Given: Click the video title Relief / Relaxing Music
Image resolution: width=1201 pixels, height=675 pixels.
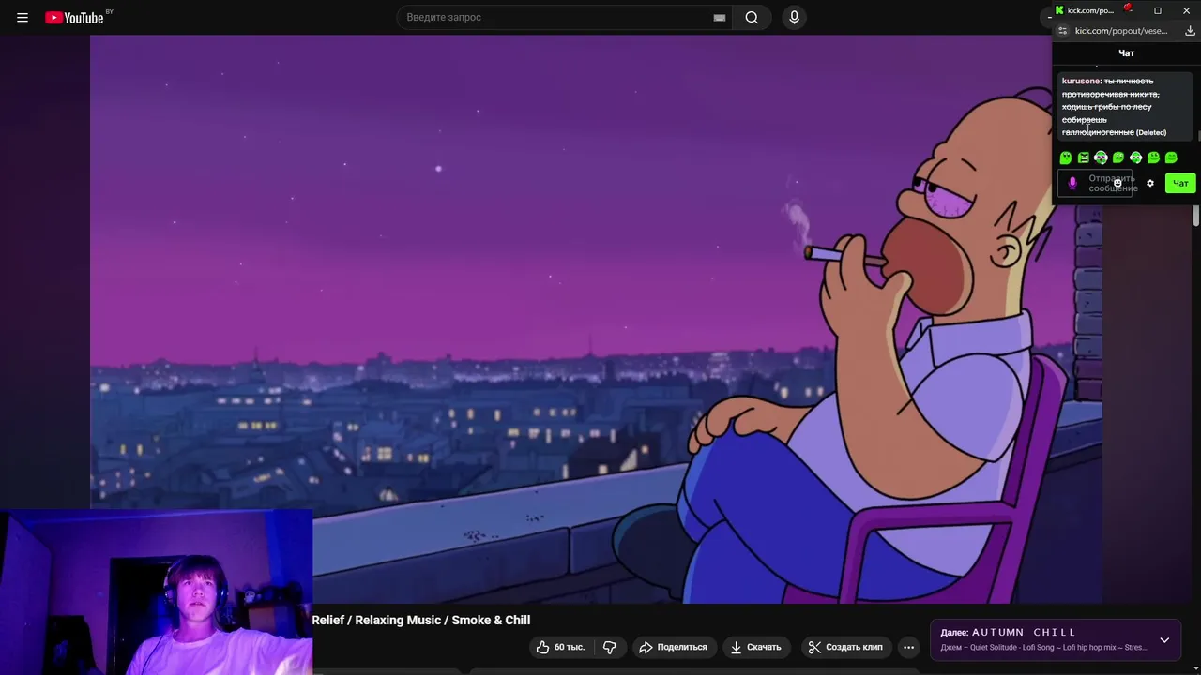Looking at the screenshot, I should [421, 620].
